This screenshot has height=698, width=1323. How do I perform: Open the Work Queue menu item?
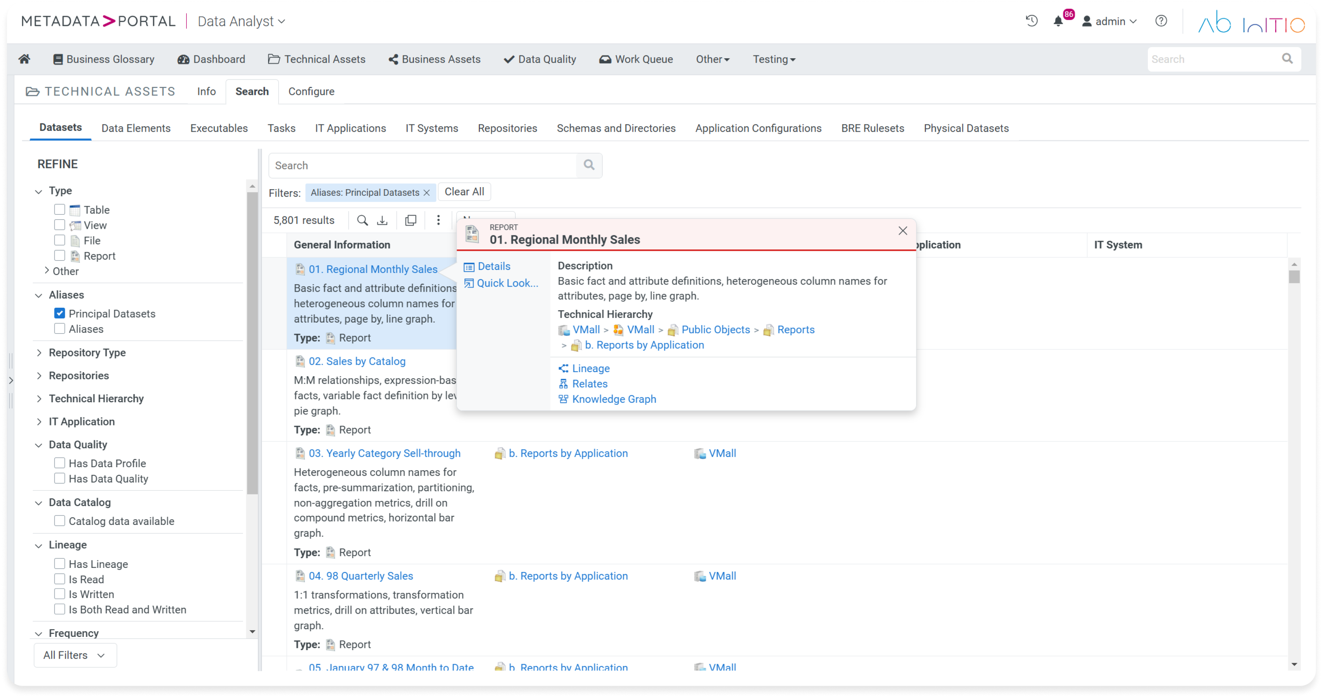[636, 59]
